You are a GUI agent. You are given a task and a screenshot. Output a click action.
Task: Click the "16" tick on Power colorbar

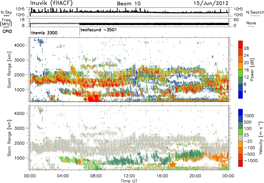tap(246, 70)
